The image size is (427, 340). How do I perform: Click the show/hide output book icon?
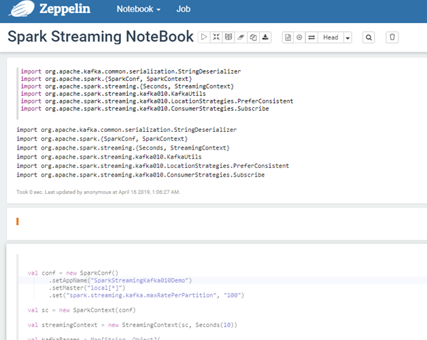[x=228, y=37]
